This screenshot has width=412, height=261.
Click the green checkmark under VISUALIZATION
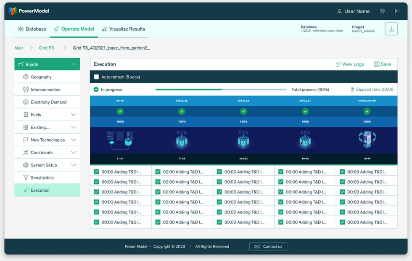(367, 112)
